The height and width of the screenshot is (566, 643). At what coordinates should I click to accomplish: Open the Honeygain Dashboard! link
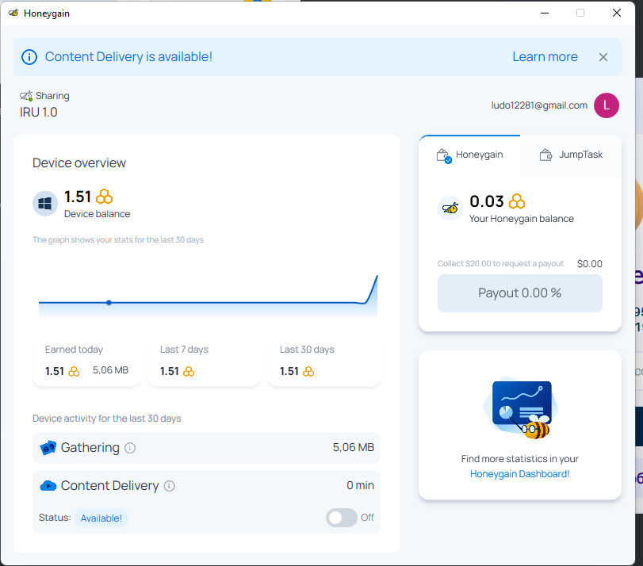pos(519,474)
